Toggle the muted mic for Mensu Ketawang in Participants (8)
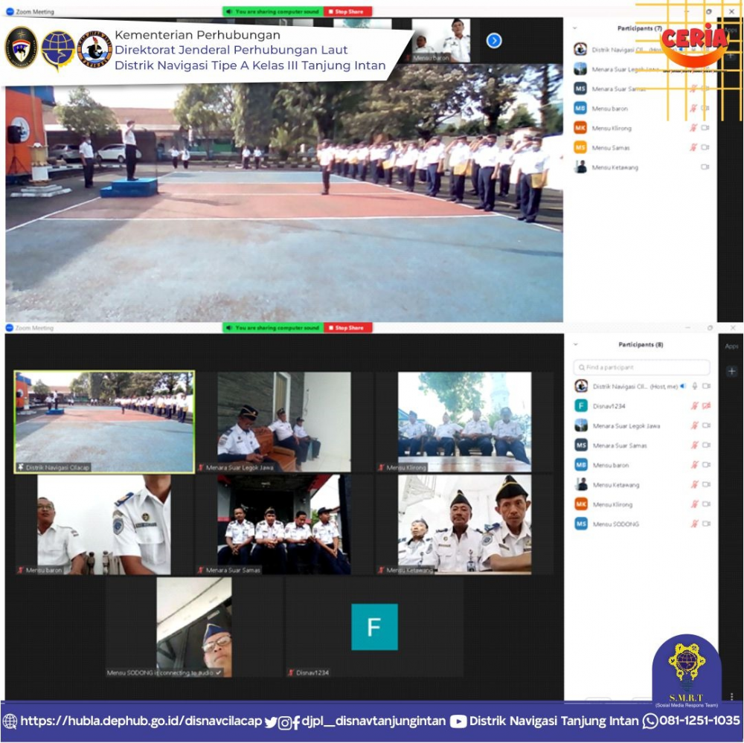Screen dimensions: 744x743 (x=695, y=484)
